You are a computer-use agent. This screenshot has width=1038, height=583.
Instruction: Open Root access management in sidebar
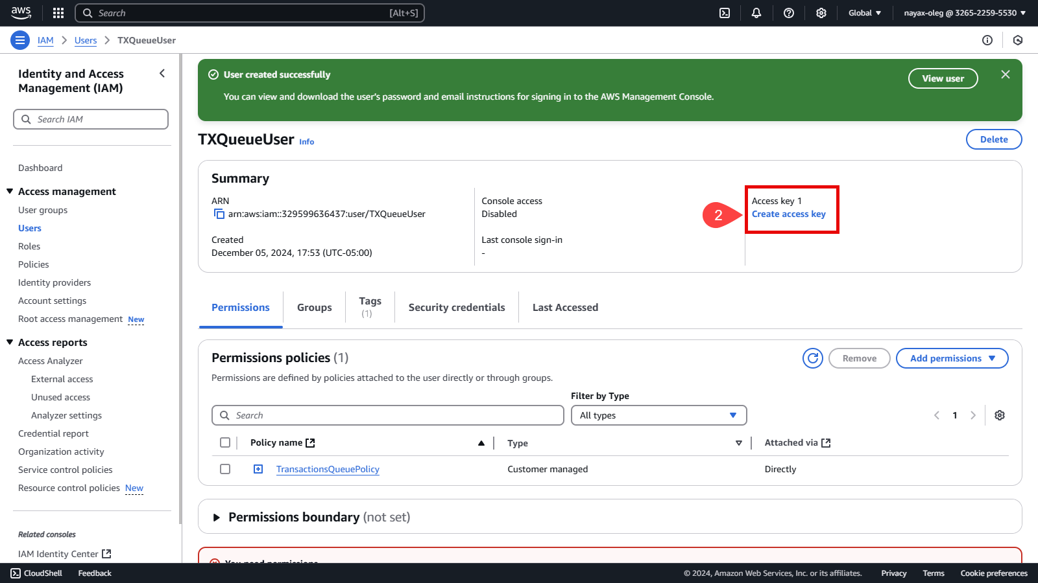pos(70,319)
